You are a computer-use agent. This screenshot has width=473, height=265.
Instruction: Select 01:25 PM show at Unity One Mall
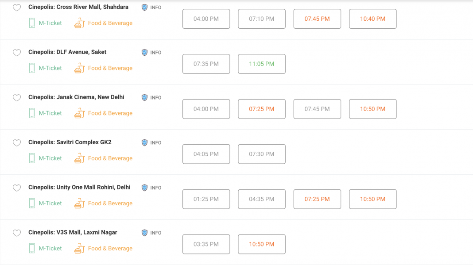[x=206, y=200]
